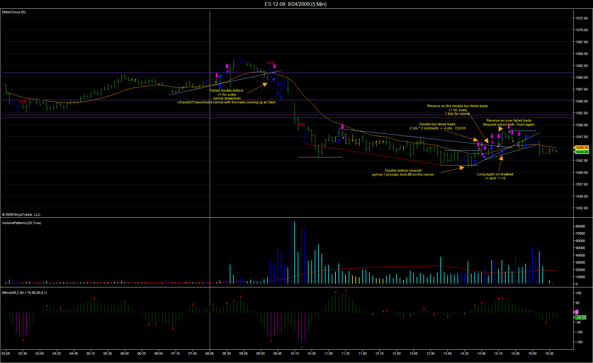Click the 1065.00 price axis label
Screen dimensions: 593x363
pos(582,54)
